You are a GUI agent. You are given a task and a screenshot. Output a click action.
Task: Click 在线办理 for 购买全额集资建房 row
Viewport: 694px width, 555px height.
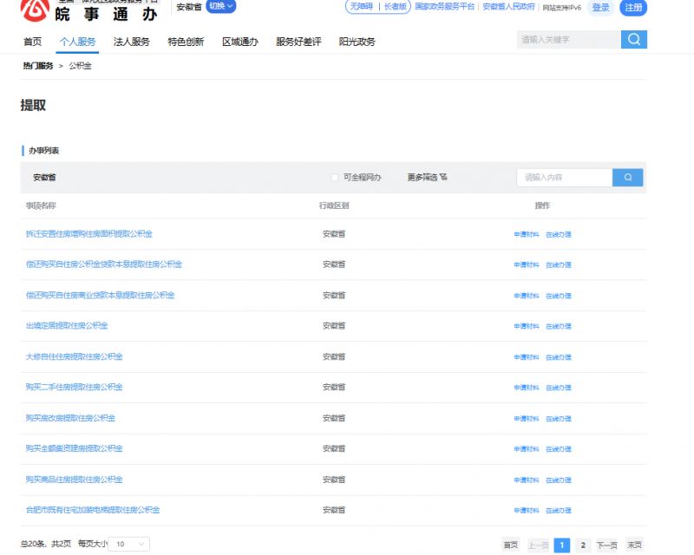coord(559,449)
